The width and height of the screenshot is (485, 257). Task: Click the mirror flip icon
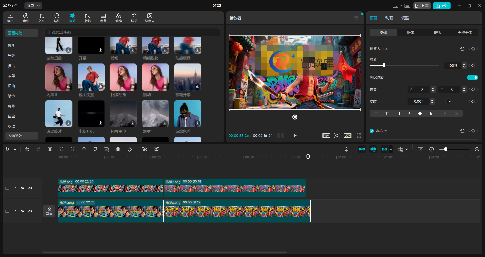(x=118, y=149)
